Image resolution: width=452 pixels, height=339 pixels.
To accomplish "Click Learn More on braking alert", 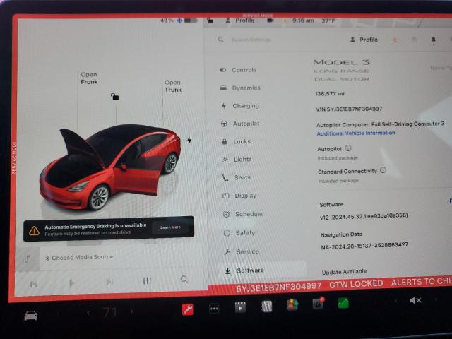I will [170, 227].
